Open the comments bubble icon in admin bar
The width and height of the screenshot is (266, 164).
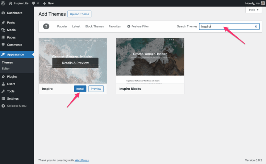34,3
